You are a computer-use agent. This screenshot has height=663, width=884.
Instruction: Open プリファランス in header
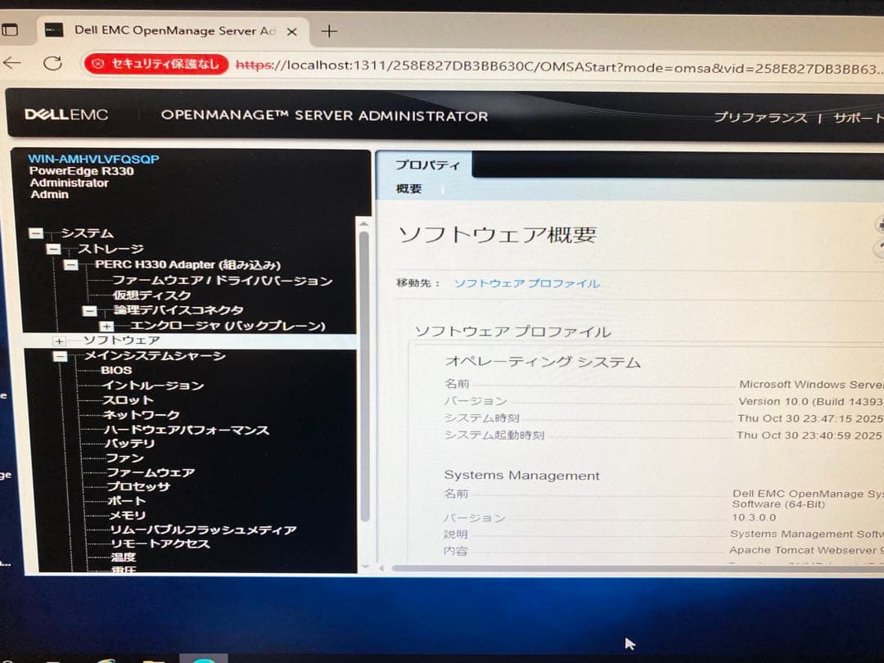pos(760,118)
